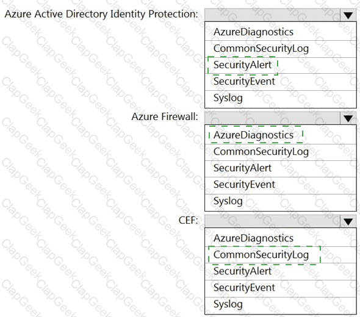This screenshot has width=360, height=317.
Task: Select SecurityEvent in Identity Protection list
Action: (x=280, y=82)
